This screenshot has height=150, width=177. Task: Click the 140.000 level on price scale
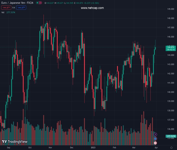[171, 92]
